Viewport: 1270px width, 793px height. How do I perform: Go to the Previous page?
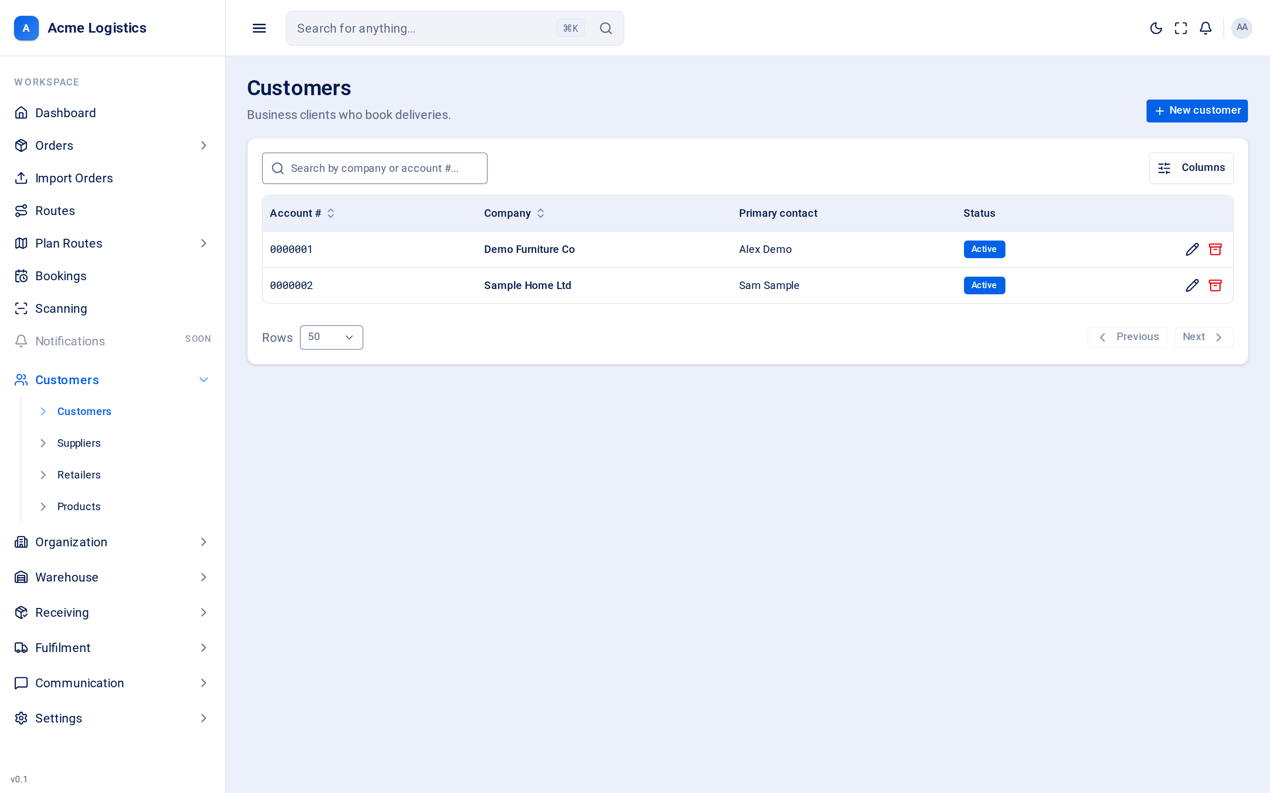coord(1127,337)
